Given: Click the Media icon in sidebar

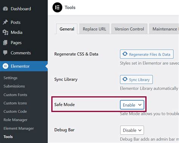Looking at the screenshot, I should pos(5,32).
